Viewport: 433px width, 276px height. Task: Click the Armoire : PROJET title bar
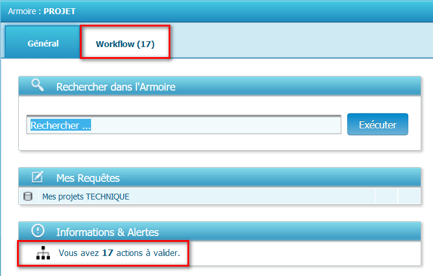click(235, 11)
